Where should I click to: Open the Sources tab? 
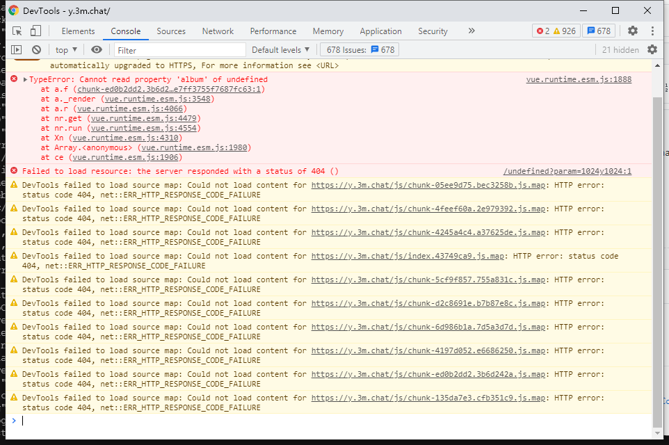point(171,31)
